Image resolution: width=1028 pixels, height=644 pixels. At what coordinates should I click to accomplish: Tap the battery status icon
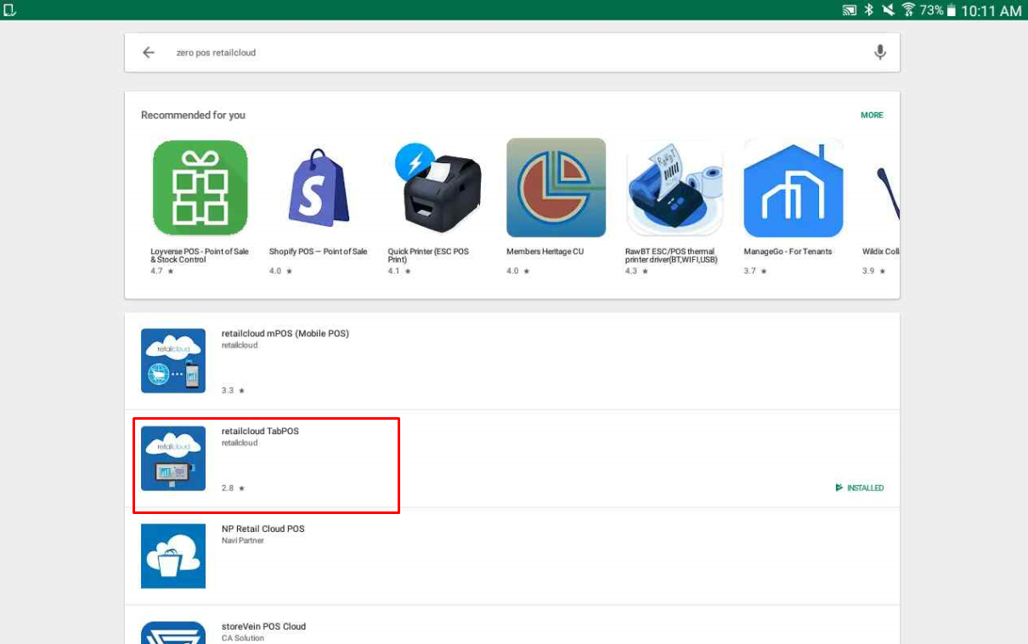click(951, 10)
